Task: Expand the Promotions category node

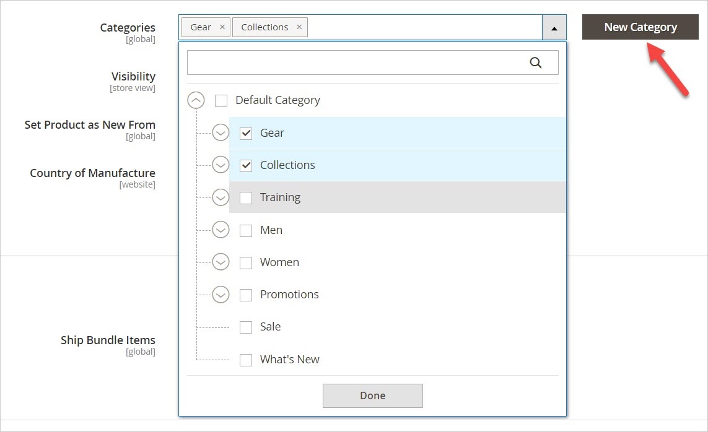Action: pos(221,295)
